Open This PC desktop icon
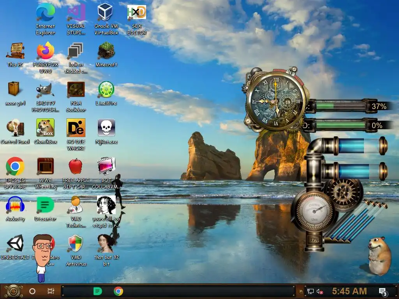The height and width of the screenshot is (299, 399). (15, 51)
